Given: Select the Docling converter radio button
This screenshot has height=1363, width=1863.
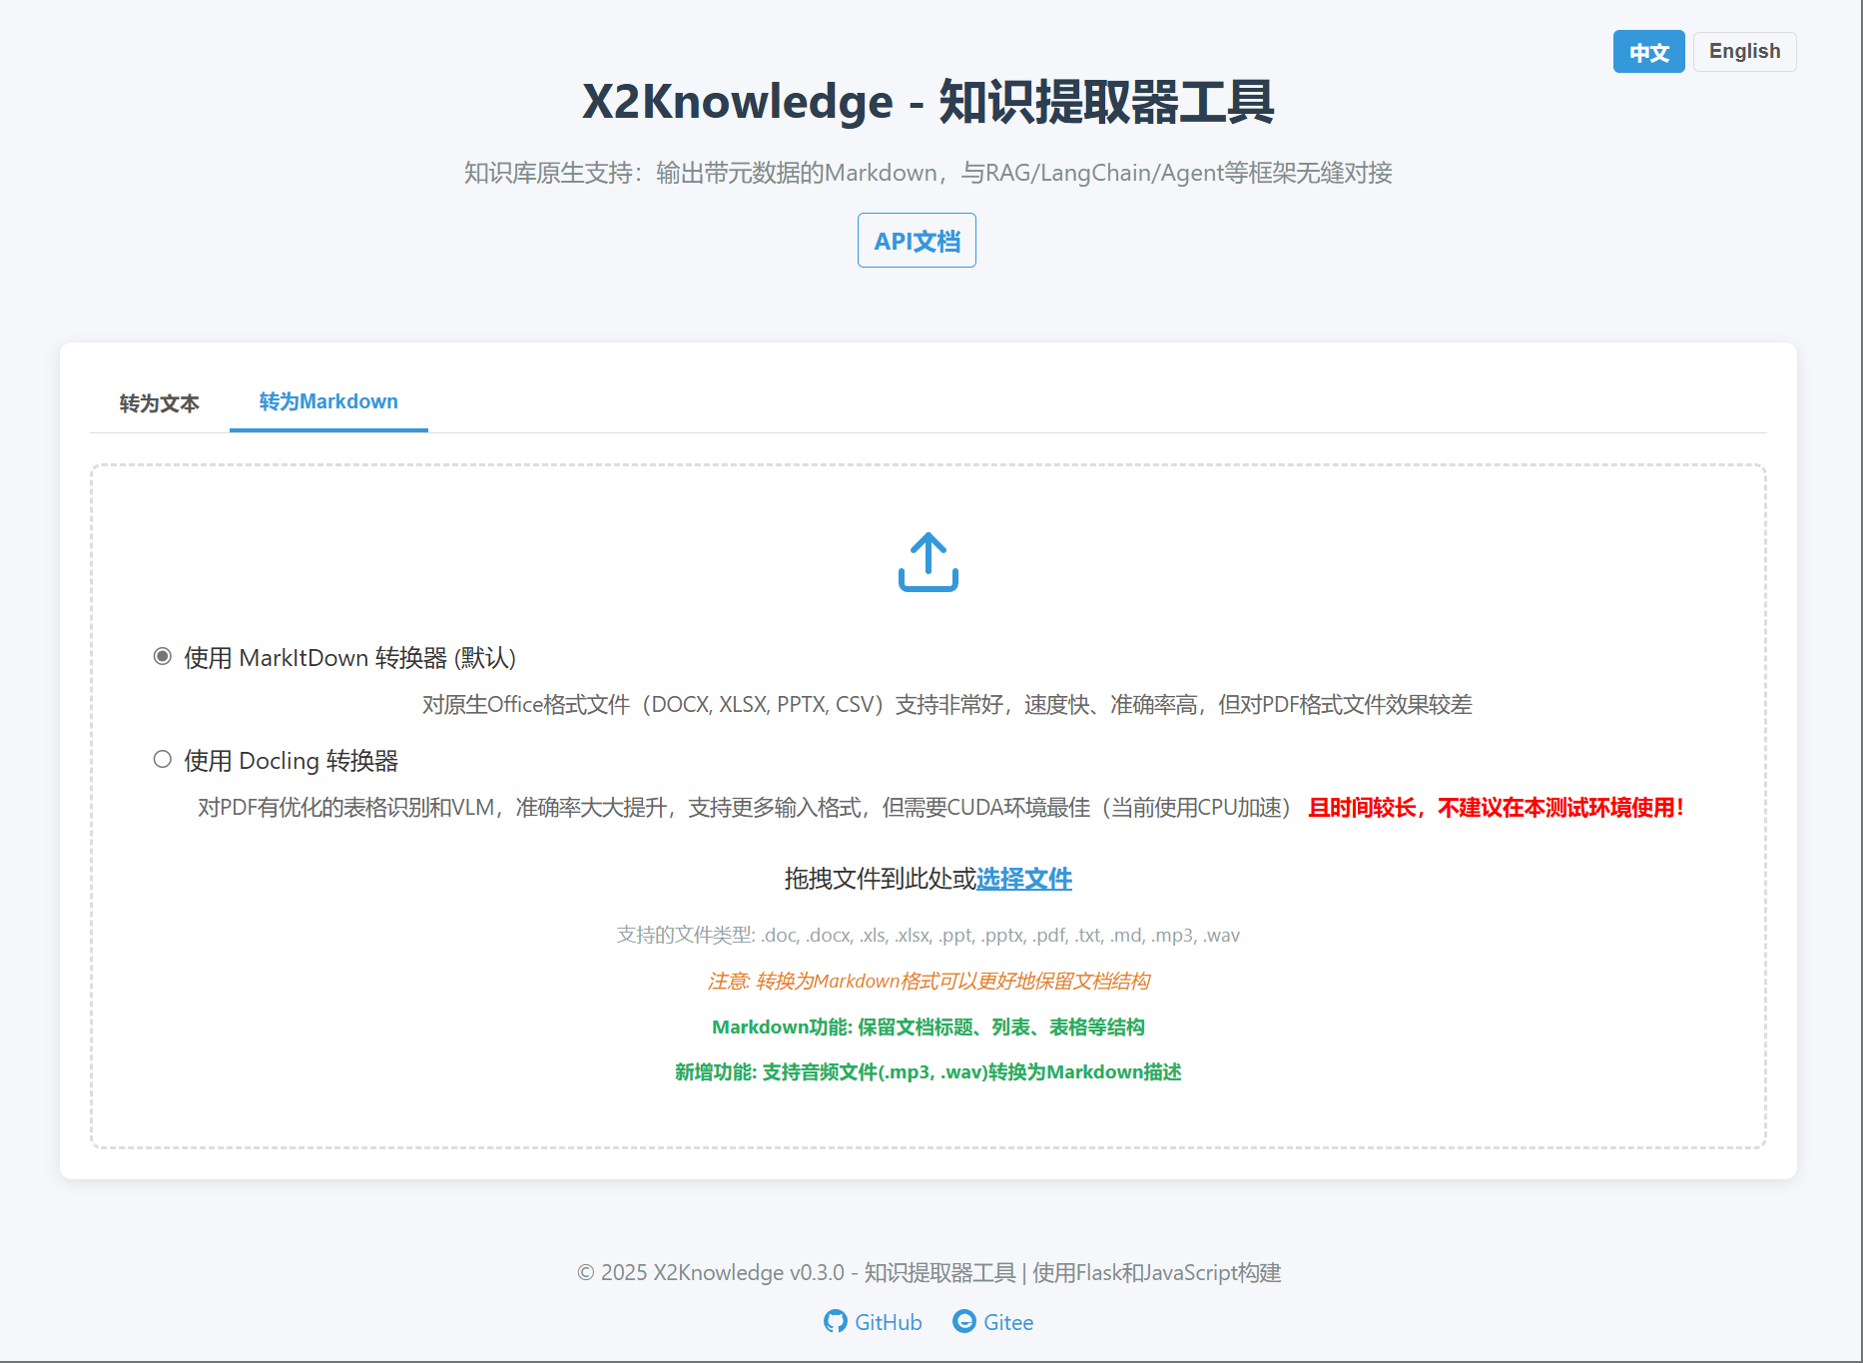Looking at the screenshot, I should 163,759.
